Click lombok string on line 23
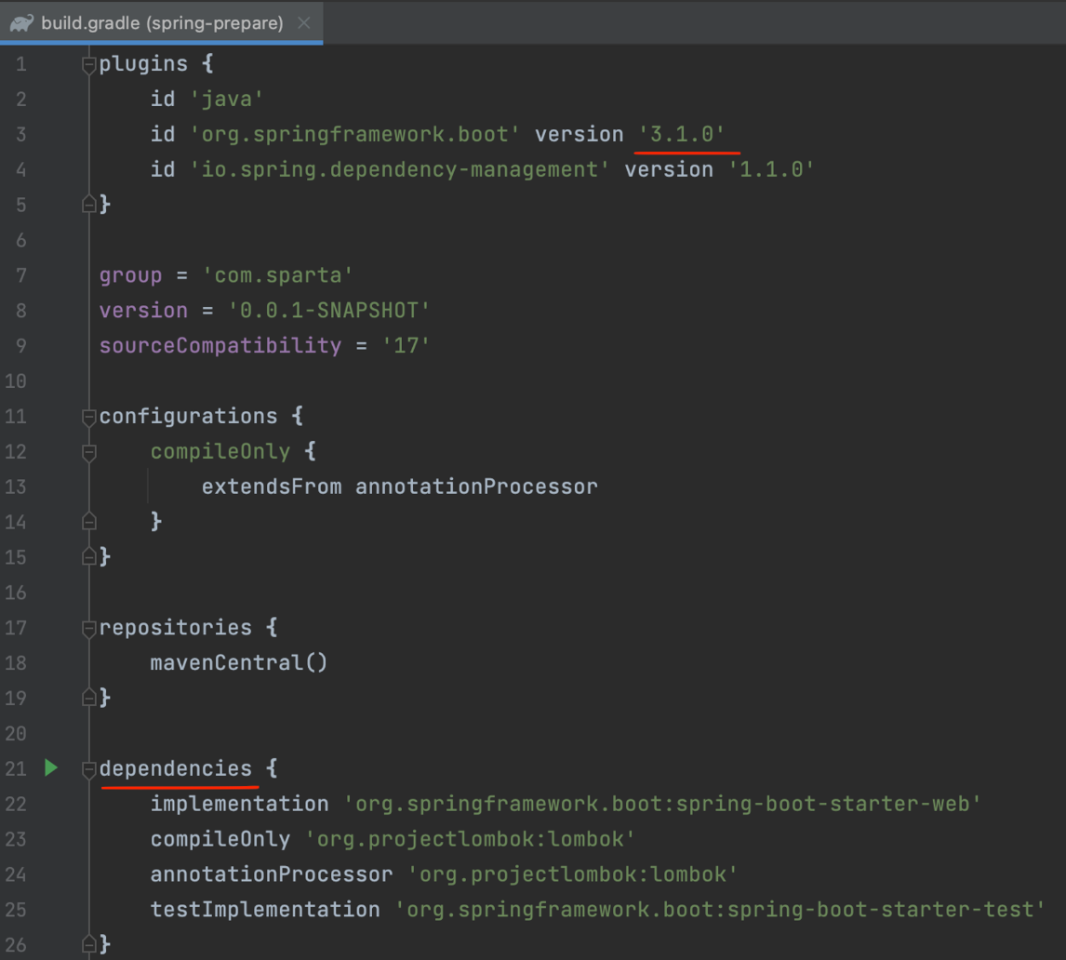Screen dimensions: 1066x960 point(470,839)
